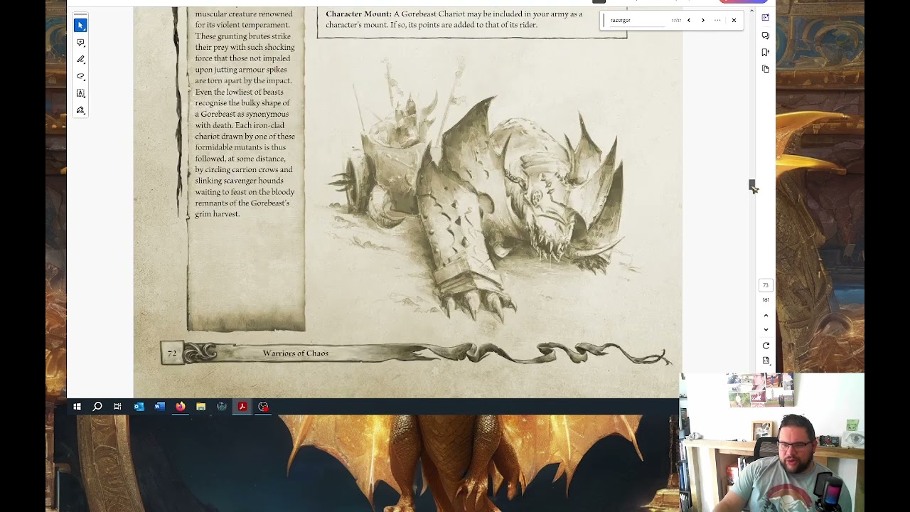The height and width of the screenshot is (512, 910).
Task: Activate the Highlight pen tool
Action: pyautogui.click(x=80, y=60)
